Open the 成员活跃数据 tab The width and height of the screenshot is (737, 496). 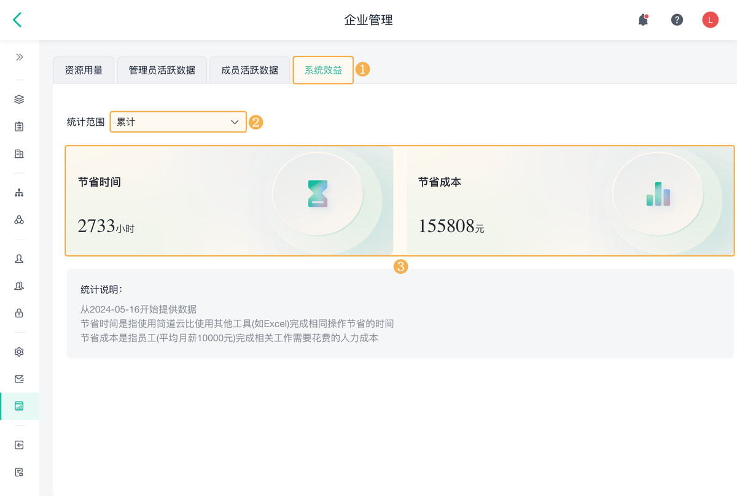coord(249,70)
